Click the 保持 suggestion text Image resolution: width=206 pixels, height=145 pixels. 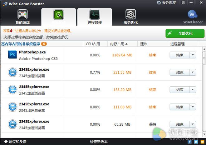point(153,124)
